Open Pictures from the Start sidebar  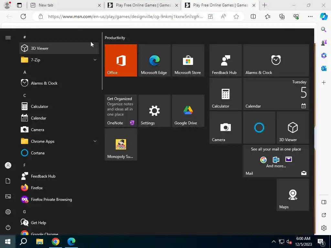click(x=8, y=196)
